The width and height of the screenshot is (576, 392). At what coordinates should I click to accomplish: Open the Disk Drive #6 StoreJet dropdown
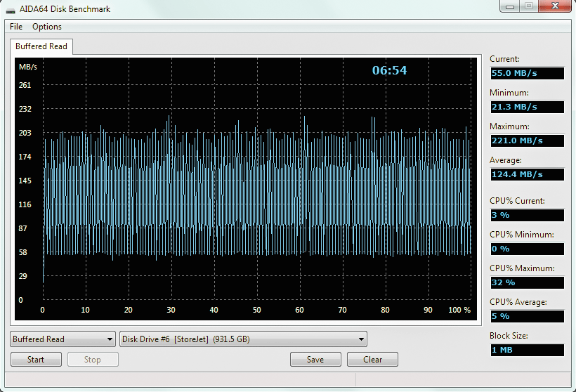[x=243, y=339]
